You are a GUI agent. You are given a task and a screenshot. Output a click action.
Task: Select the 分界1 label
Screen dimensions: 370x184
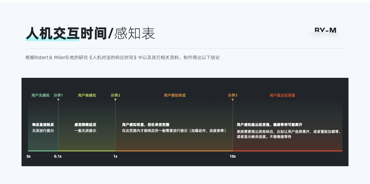[58, 95]
